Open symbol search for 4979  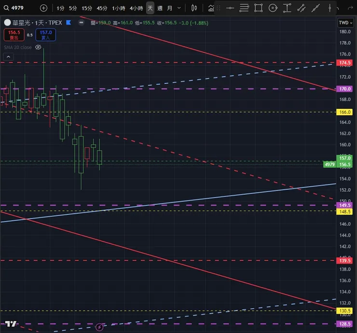(x=14, y=8)
